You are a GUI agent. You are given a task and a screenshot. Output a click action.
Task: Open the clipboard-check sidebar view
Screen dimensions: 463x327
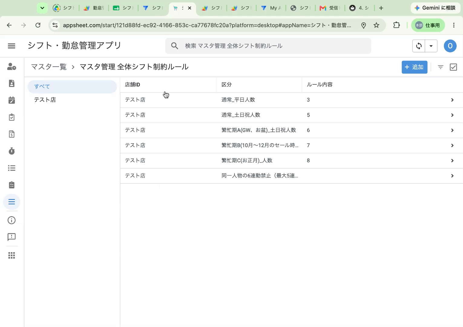point(11,117)
